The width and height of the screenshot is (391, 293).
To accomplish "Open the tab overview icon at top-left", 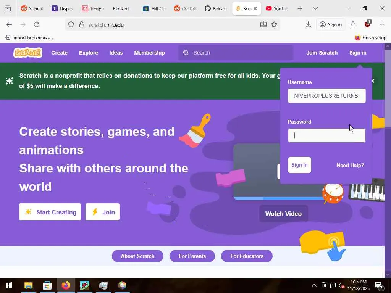I will pos(8,8).
